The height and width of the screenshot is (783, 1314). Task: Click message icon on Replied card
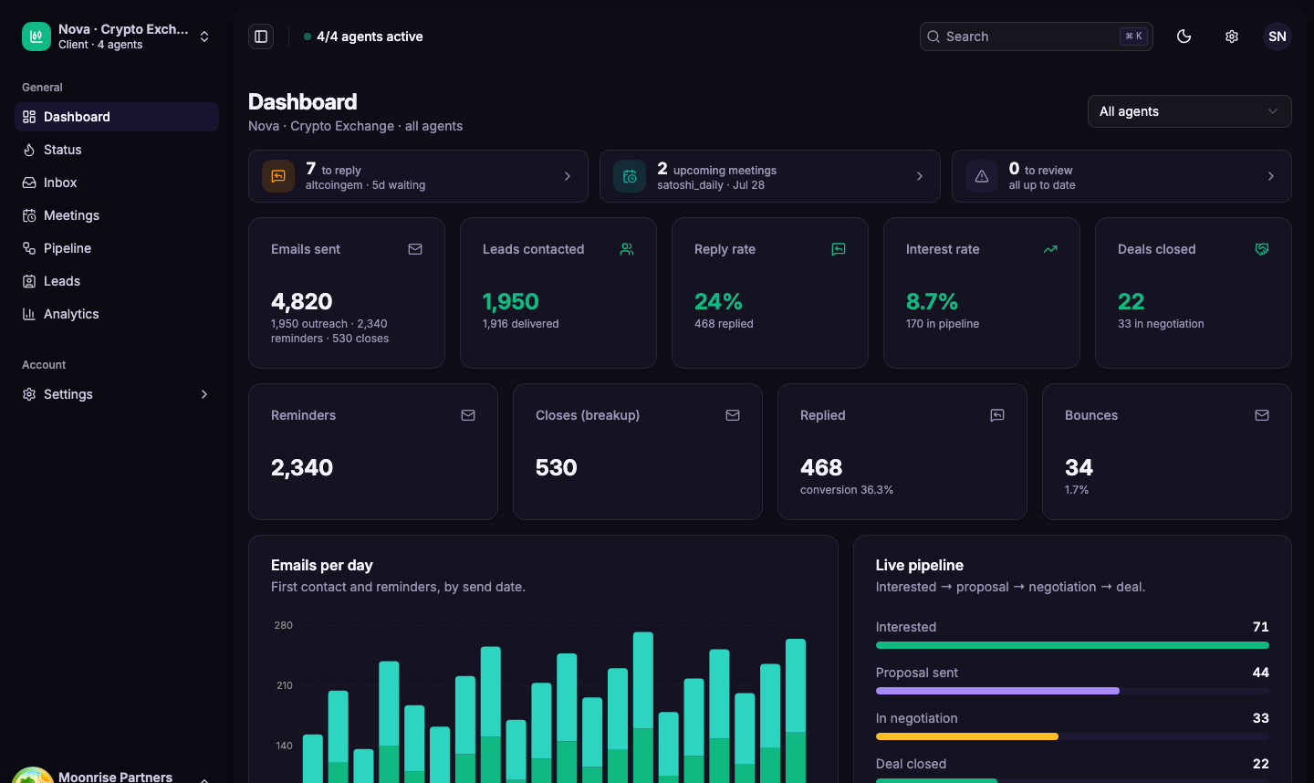pos(997,415)
